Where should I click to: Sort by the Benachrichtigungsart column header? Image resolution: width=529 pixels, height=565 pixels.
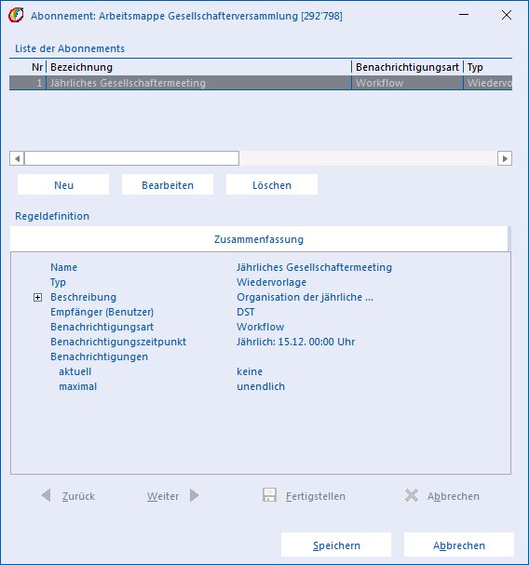pos(407,67)
